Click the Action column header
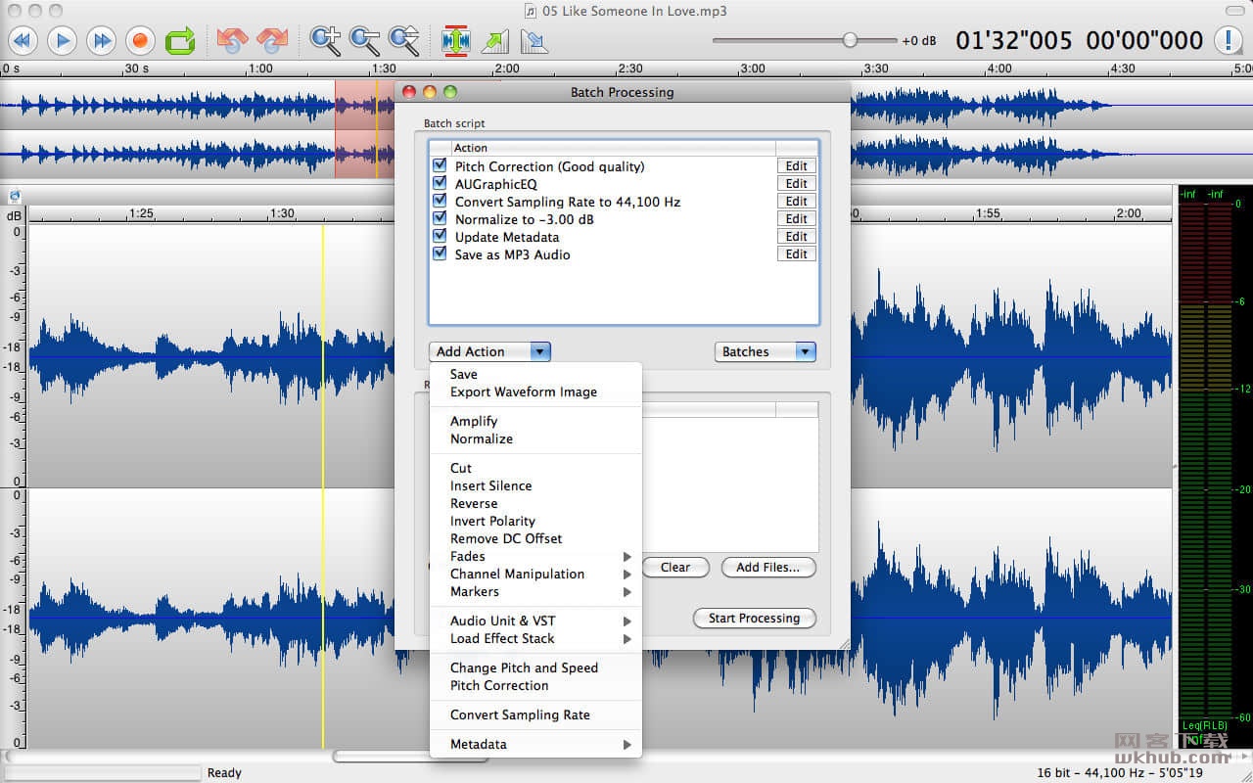This screenshot has width=1253, height=783. [x=613, y=148]
